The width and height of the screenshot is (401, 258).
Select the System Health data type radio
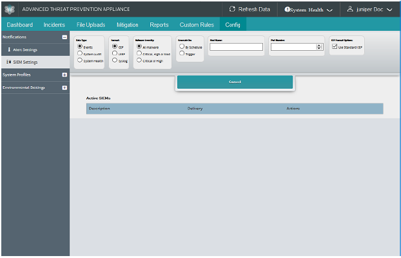(80, 60)
